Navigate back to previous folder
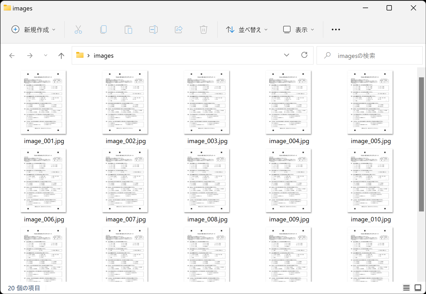 click(x=12, y=56)
